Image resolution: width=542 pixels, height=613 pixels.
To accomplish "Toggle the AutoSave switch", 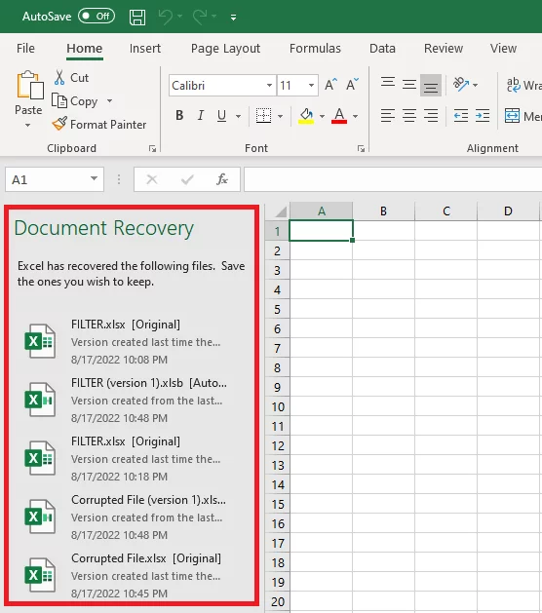I will [x=97, y=16].
